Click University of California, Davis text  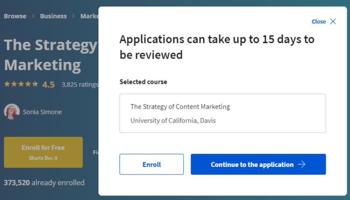click(173, 120)
